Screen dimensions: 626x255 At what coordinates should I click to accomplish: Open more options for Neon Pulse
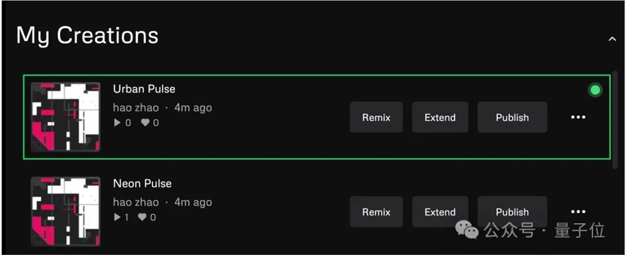tap(578, 212)
